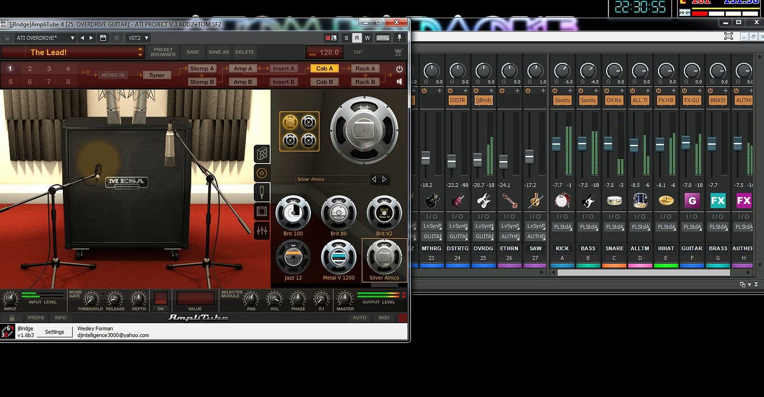Click the TAP tempo button
Screen dimensions: 764x397
[x=358, y=52]
